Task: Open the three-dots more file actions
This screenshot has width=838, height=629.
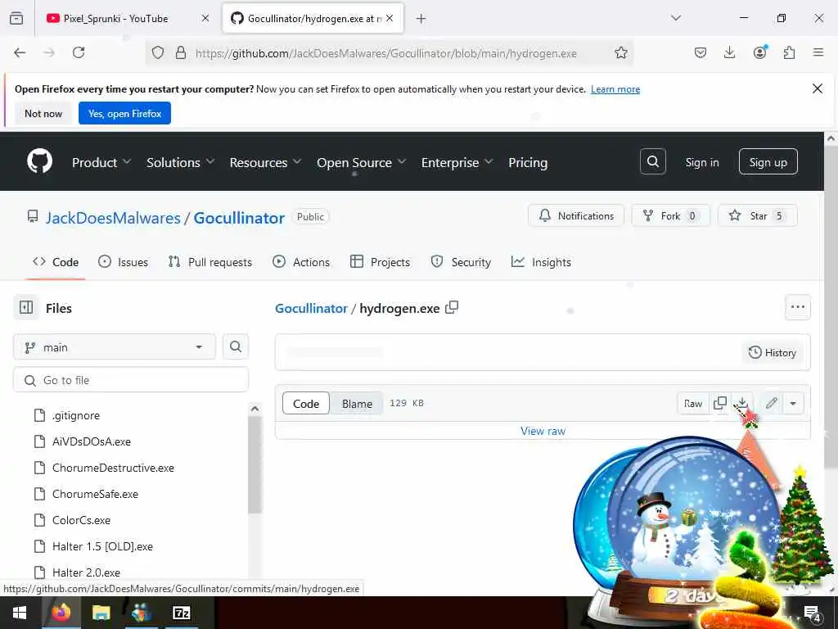Action: [797, 307]
